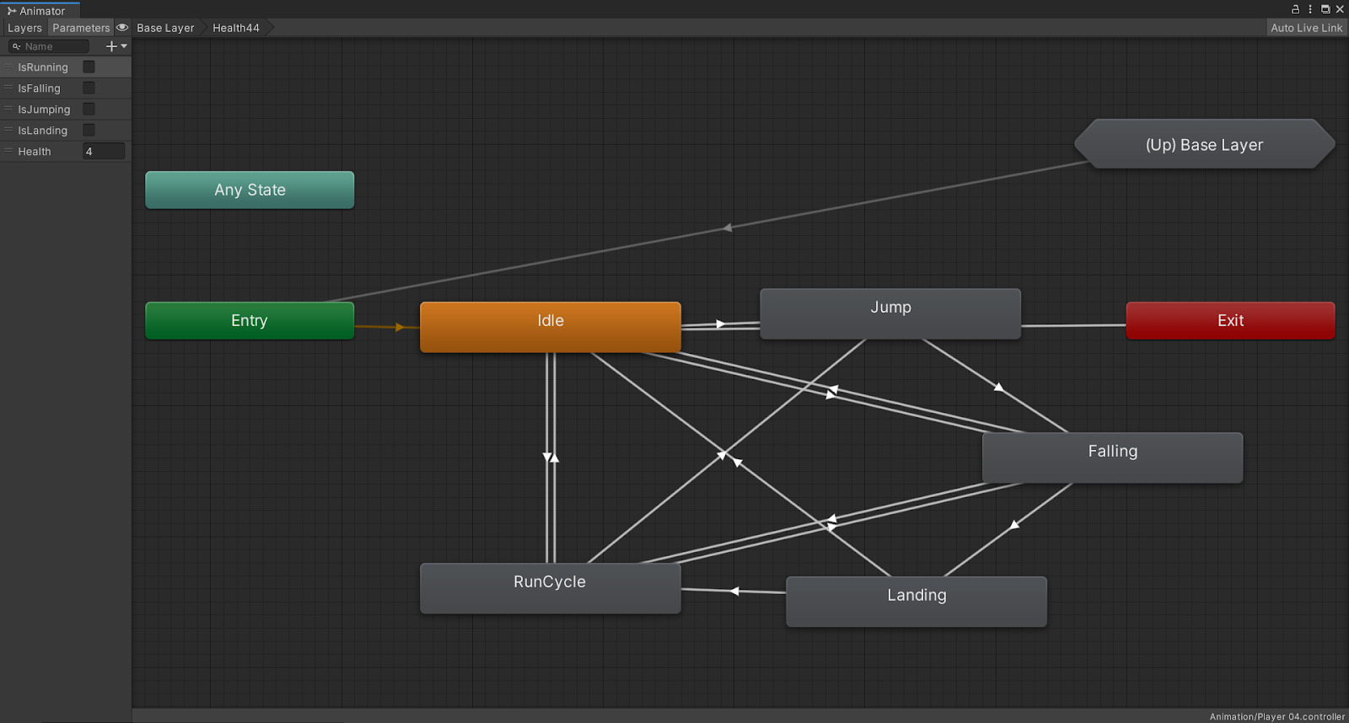1349x723 pixels.
Task: Open the add parameter plus dropdown
Action: pos(116,46)
